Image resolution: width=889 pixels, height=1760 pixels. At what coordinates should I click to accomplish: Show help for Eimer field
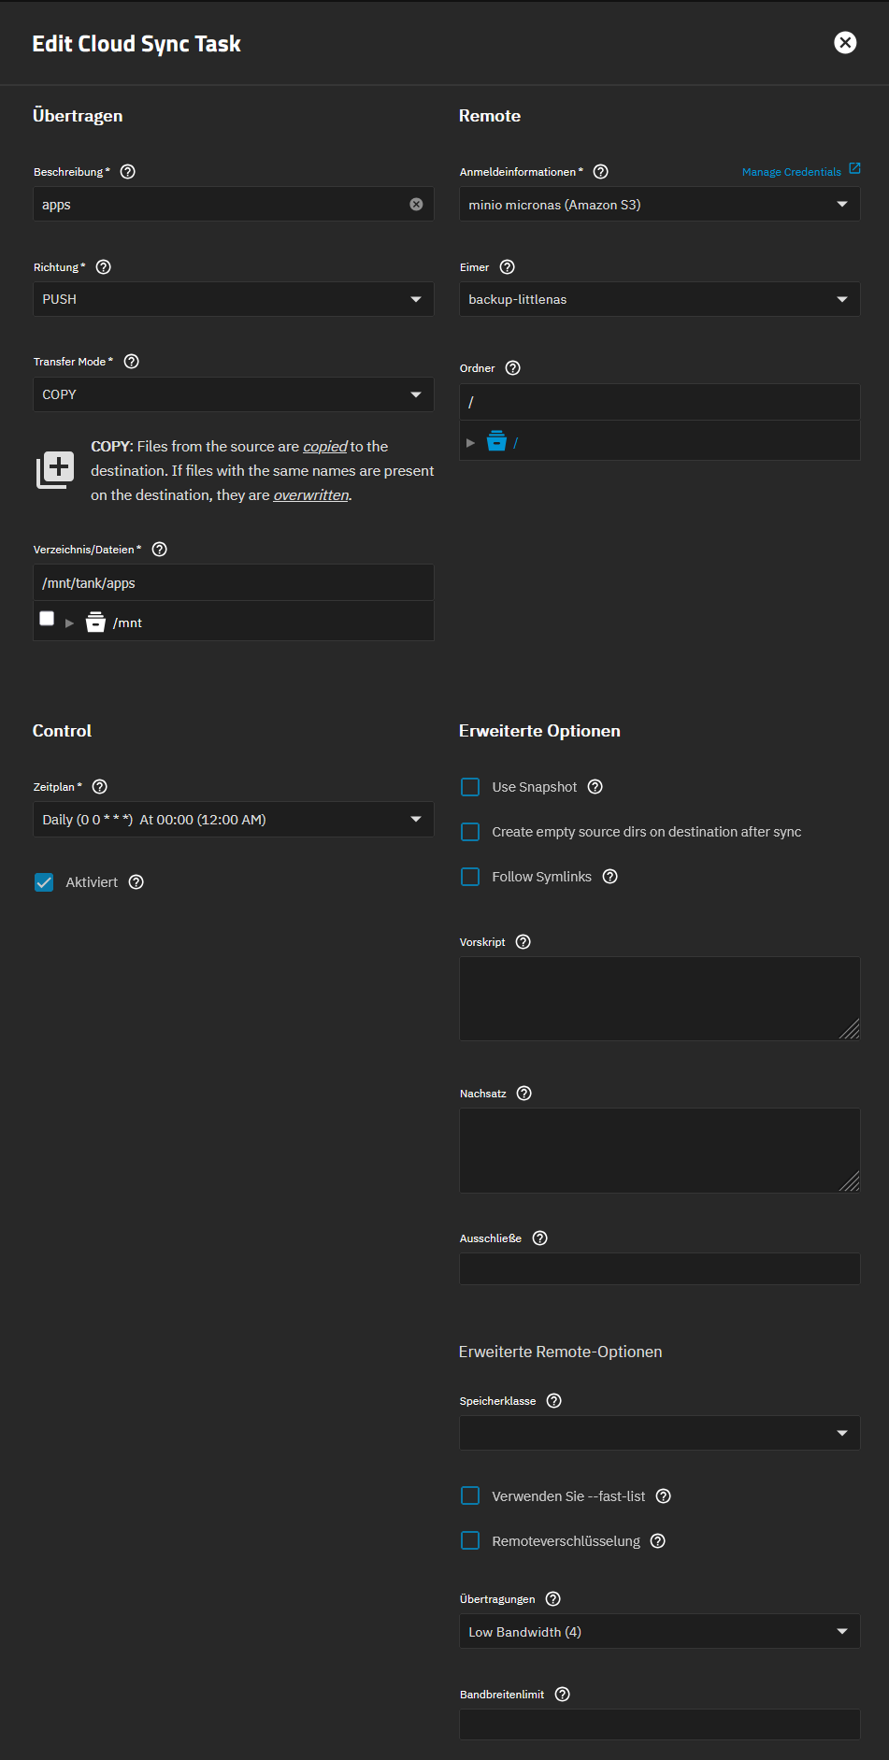[x=508, y=267]
